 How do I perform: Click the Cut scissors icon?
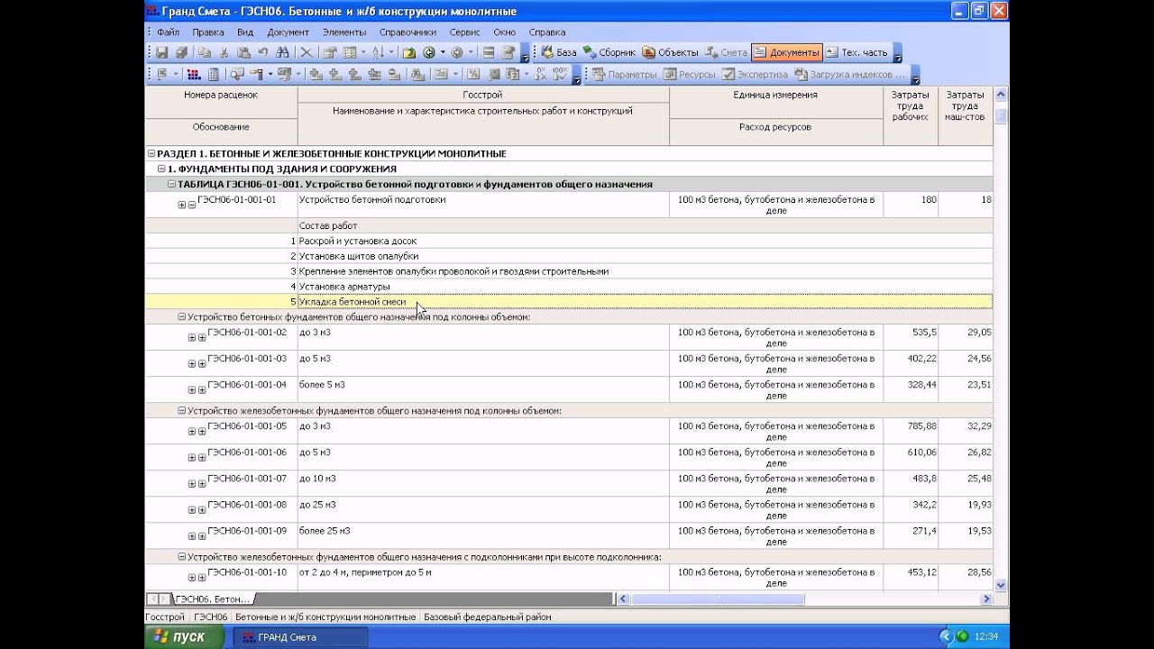[224, 52]
